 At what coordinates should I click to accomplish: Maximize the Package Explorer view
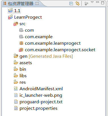(103, 3)
